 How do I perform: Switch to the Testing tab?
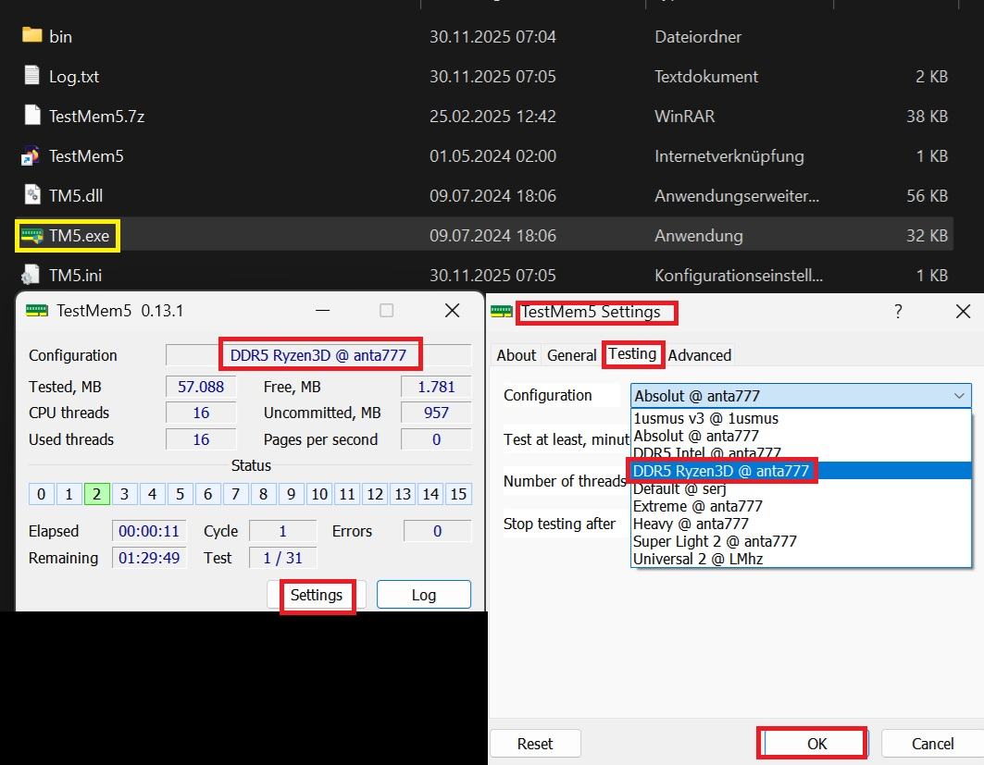coord(632,354)
